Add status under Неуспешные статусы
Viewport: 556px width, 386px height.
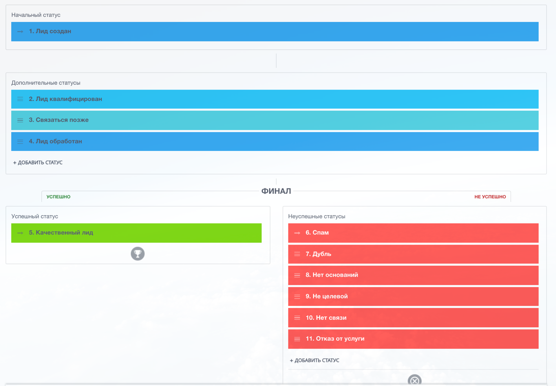314,361
